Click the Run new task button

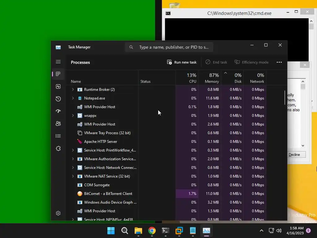[182, 62]
